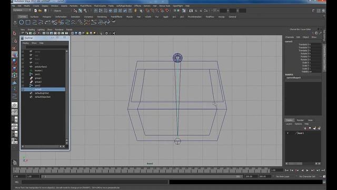Switch to the Animation shelf tab

[x=75, y=16]
